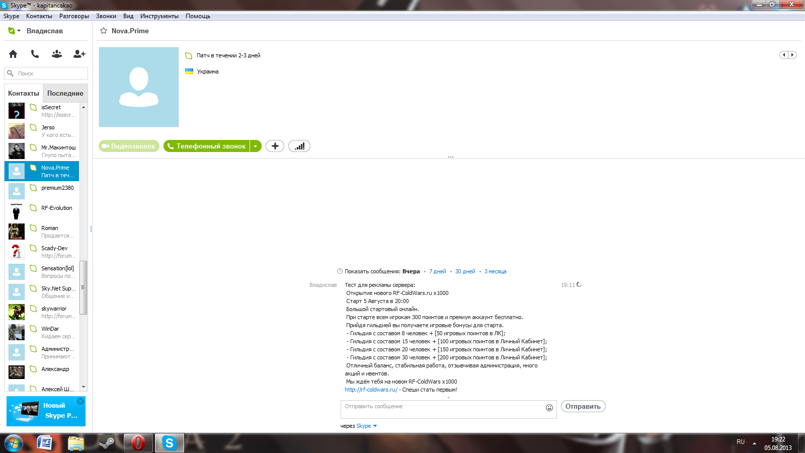Focus the Поиск search field
This screenshot has width=805, height=453.
46,73
